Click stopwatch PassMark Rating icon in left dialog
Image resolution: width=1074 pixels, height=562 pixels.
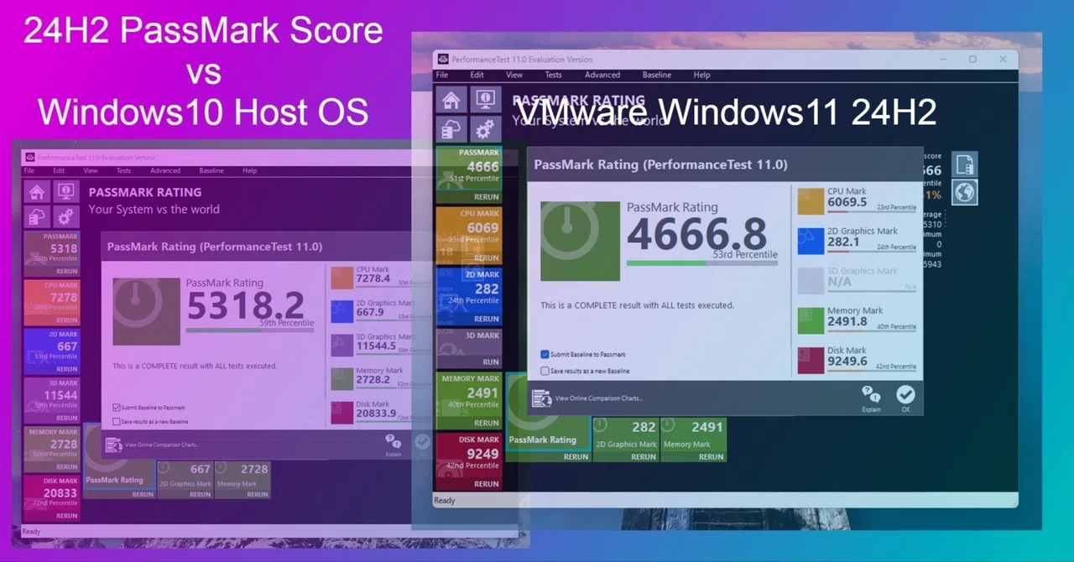147,311
